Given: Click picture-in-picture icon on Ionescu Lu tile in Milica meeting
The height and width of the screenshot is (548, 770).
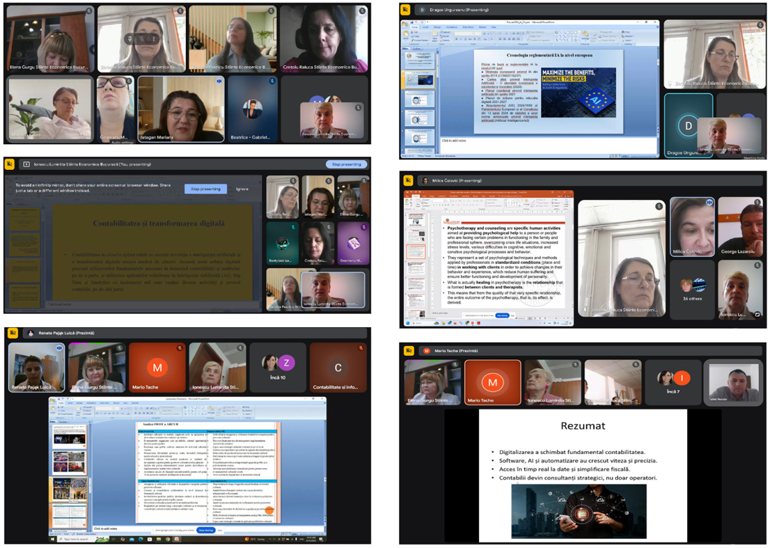Looking at the screenshot, I should pyautogui.click(x=757, y=314).
